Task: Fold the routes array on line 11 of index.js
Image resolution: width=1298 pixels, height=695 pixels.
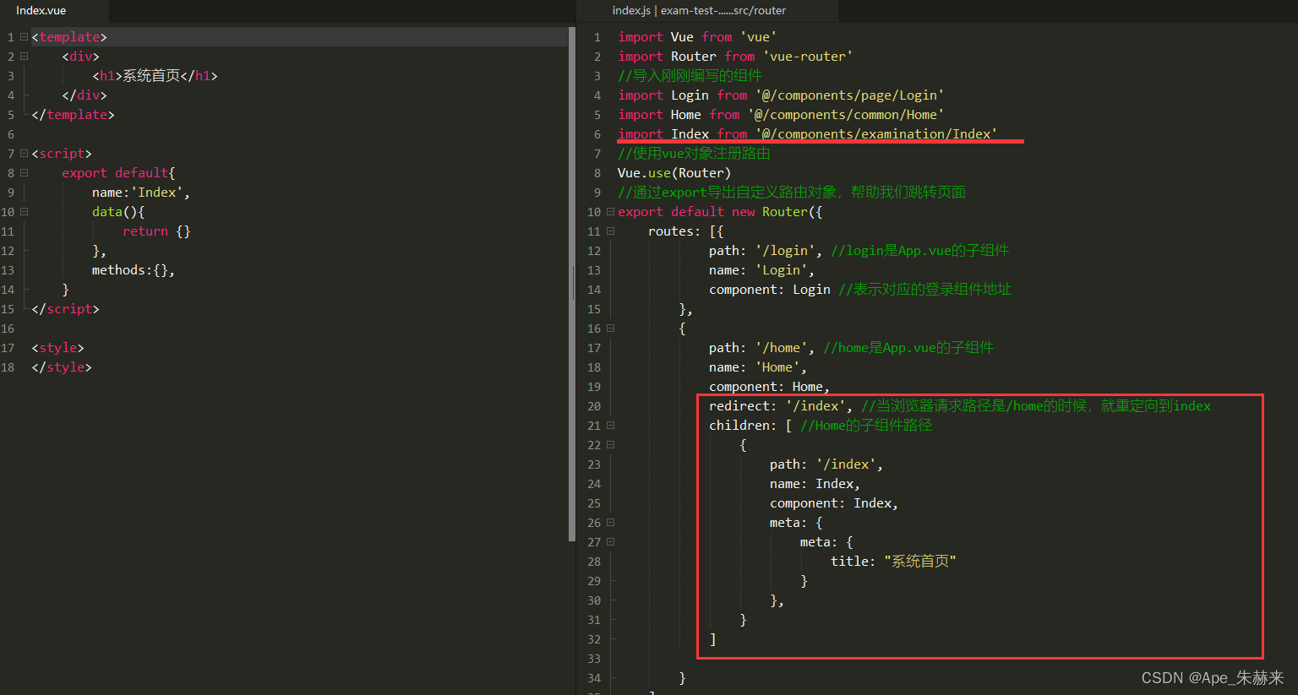Action: point(610,231)
